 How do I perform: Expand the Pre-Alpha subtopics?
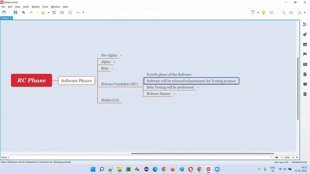point(121,56)
